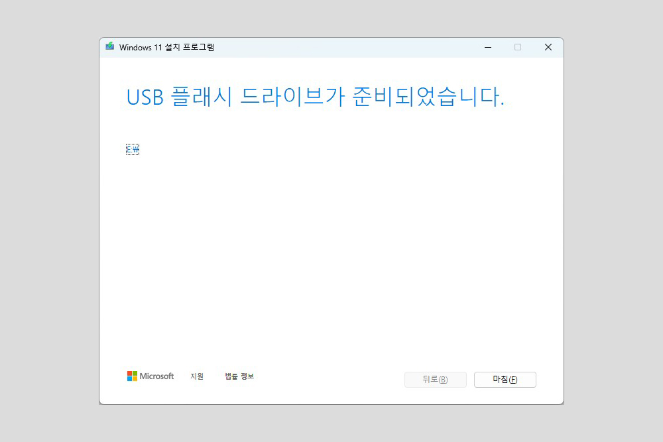Open the 법률 정보 legal link
The height and width of the screenshot is (442, 663).
(x=239, y=376)
